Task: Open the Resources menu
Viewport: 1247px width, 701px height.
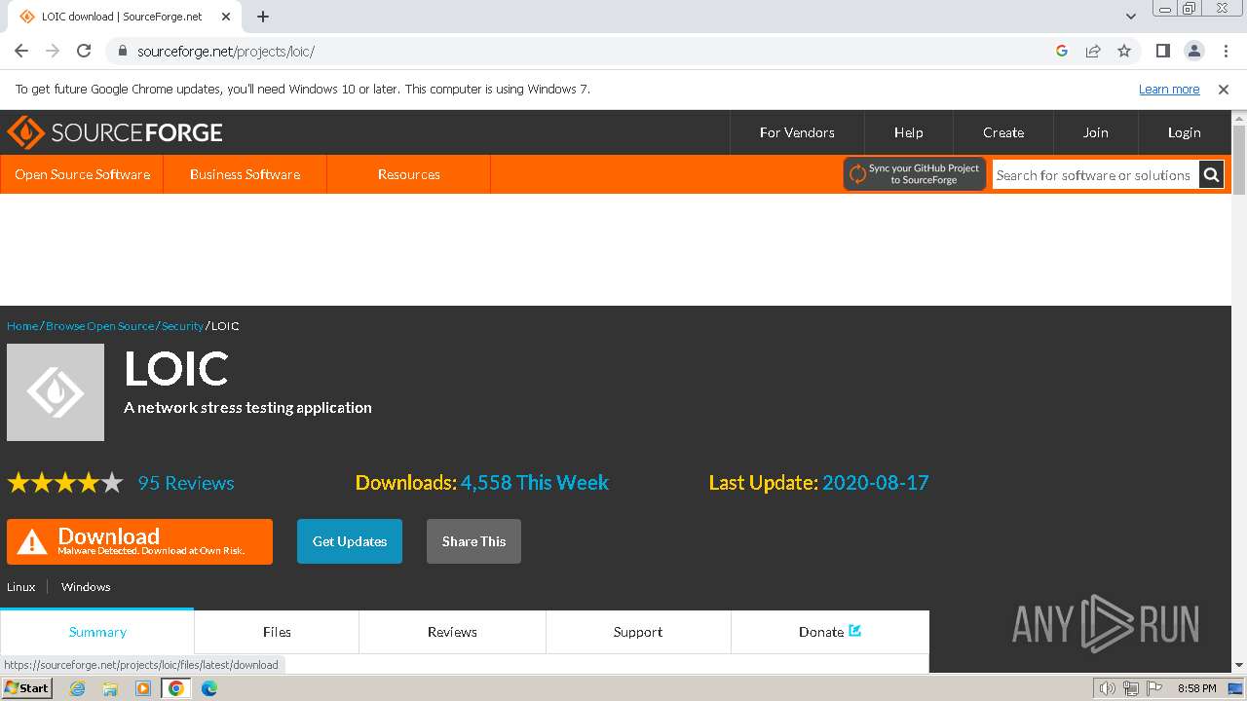Action: pyautogui.click(x=408, y=174)
